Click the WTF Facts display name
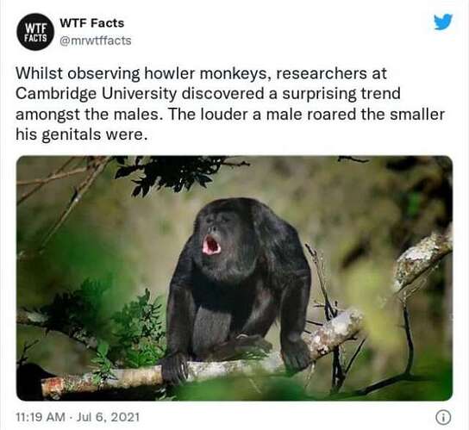469x430 pixels. point(92,23)
